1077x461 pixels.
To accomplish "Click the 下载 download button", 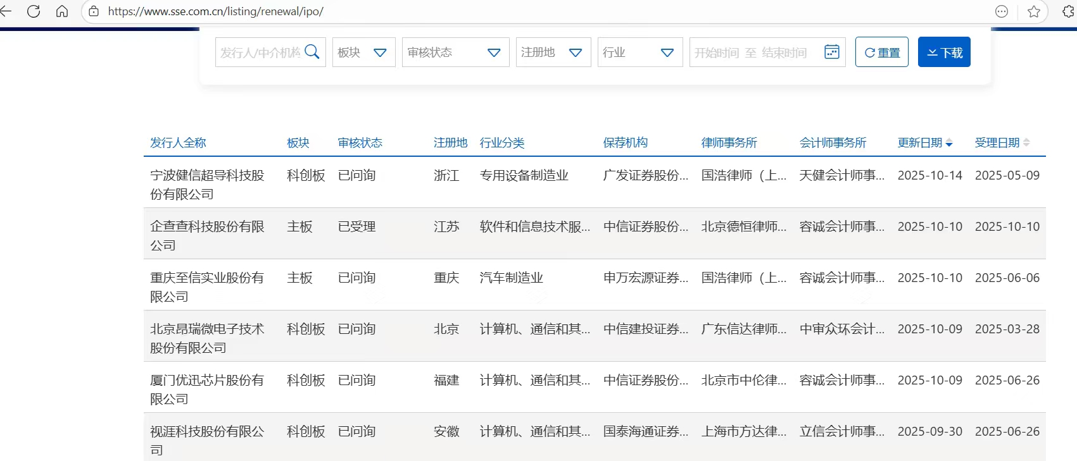I will pos(944,52).
